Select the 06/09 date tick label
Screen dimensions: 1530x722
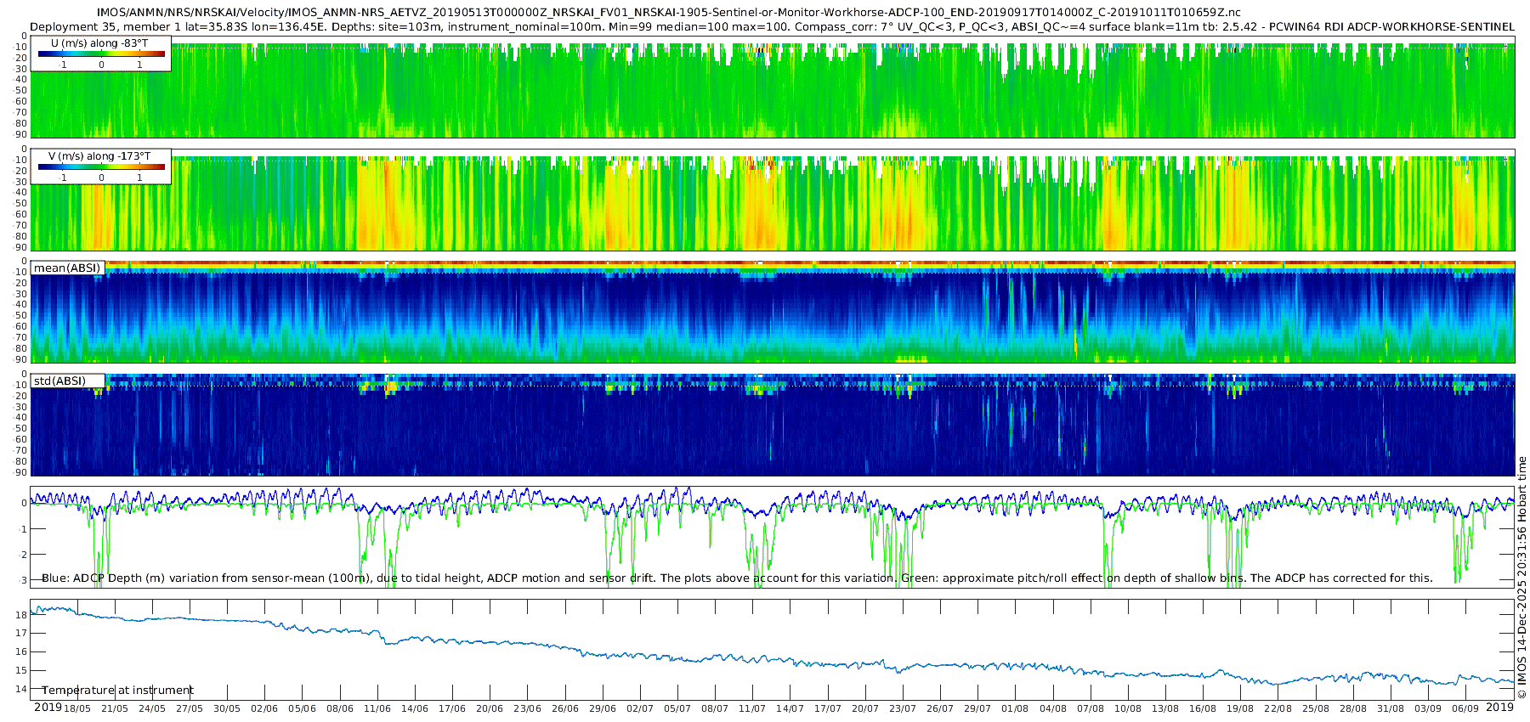tap(1465, 708)
